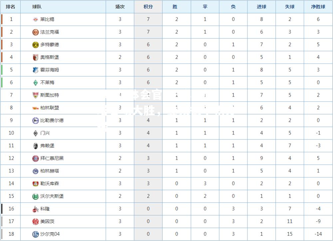Click the Eintracht Frankfurt (法兰克福) crest icon
The width and height of the screenshot is (333, 241).
point(35,32)
